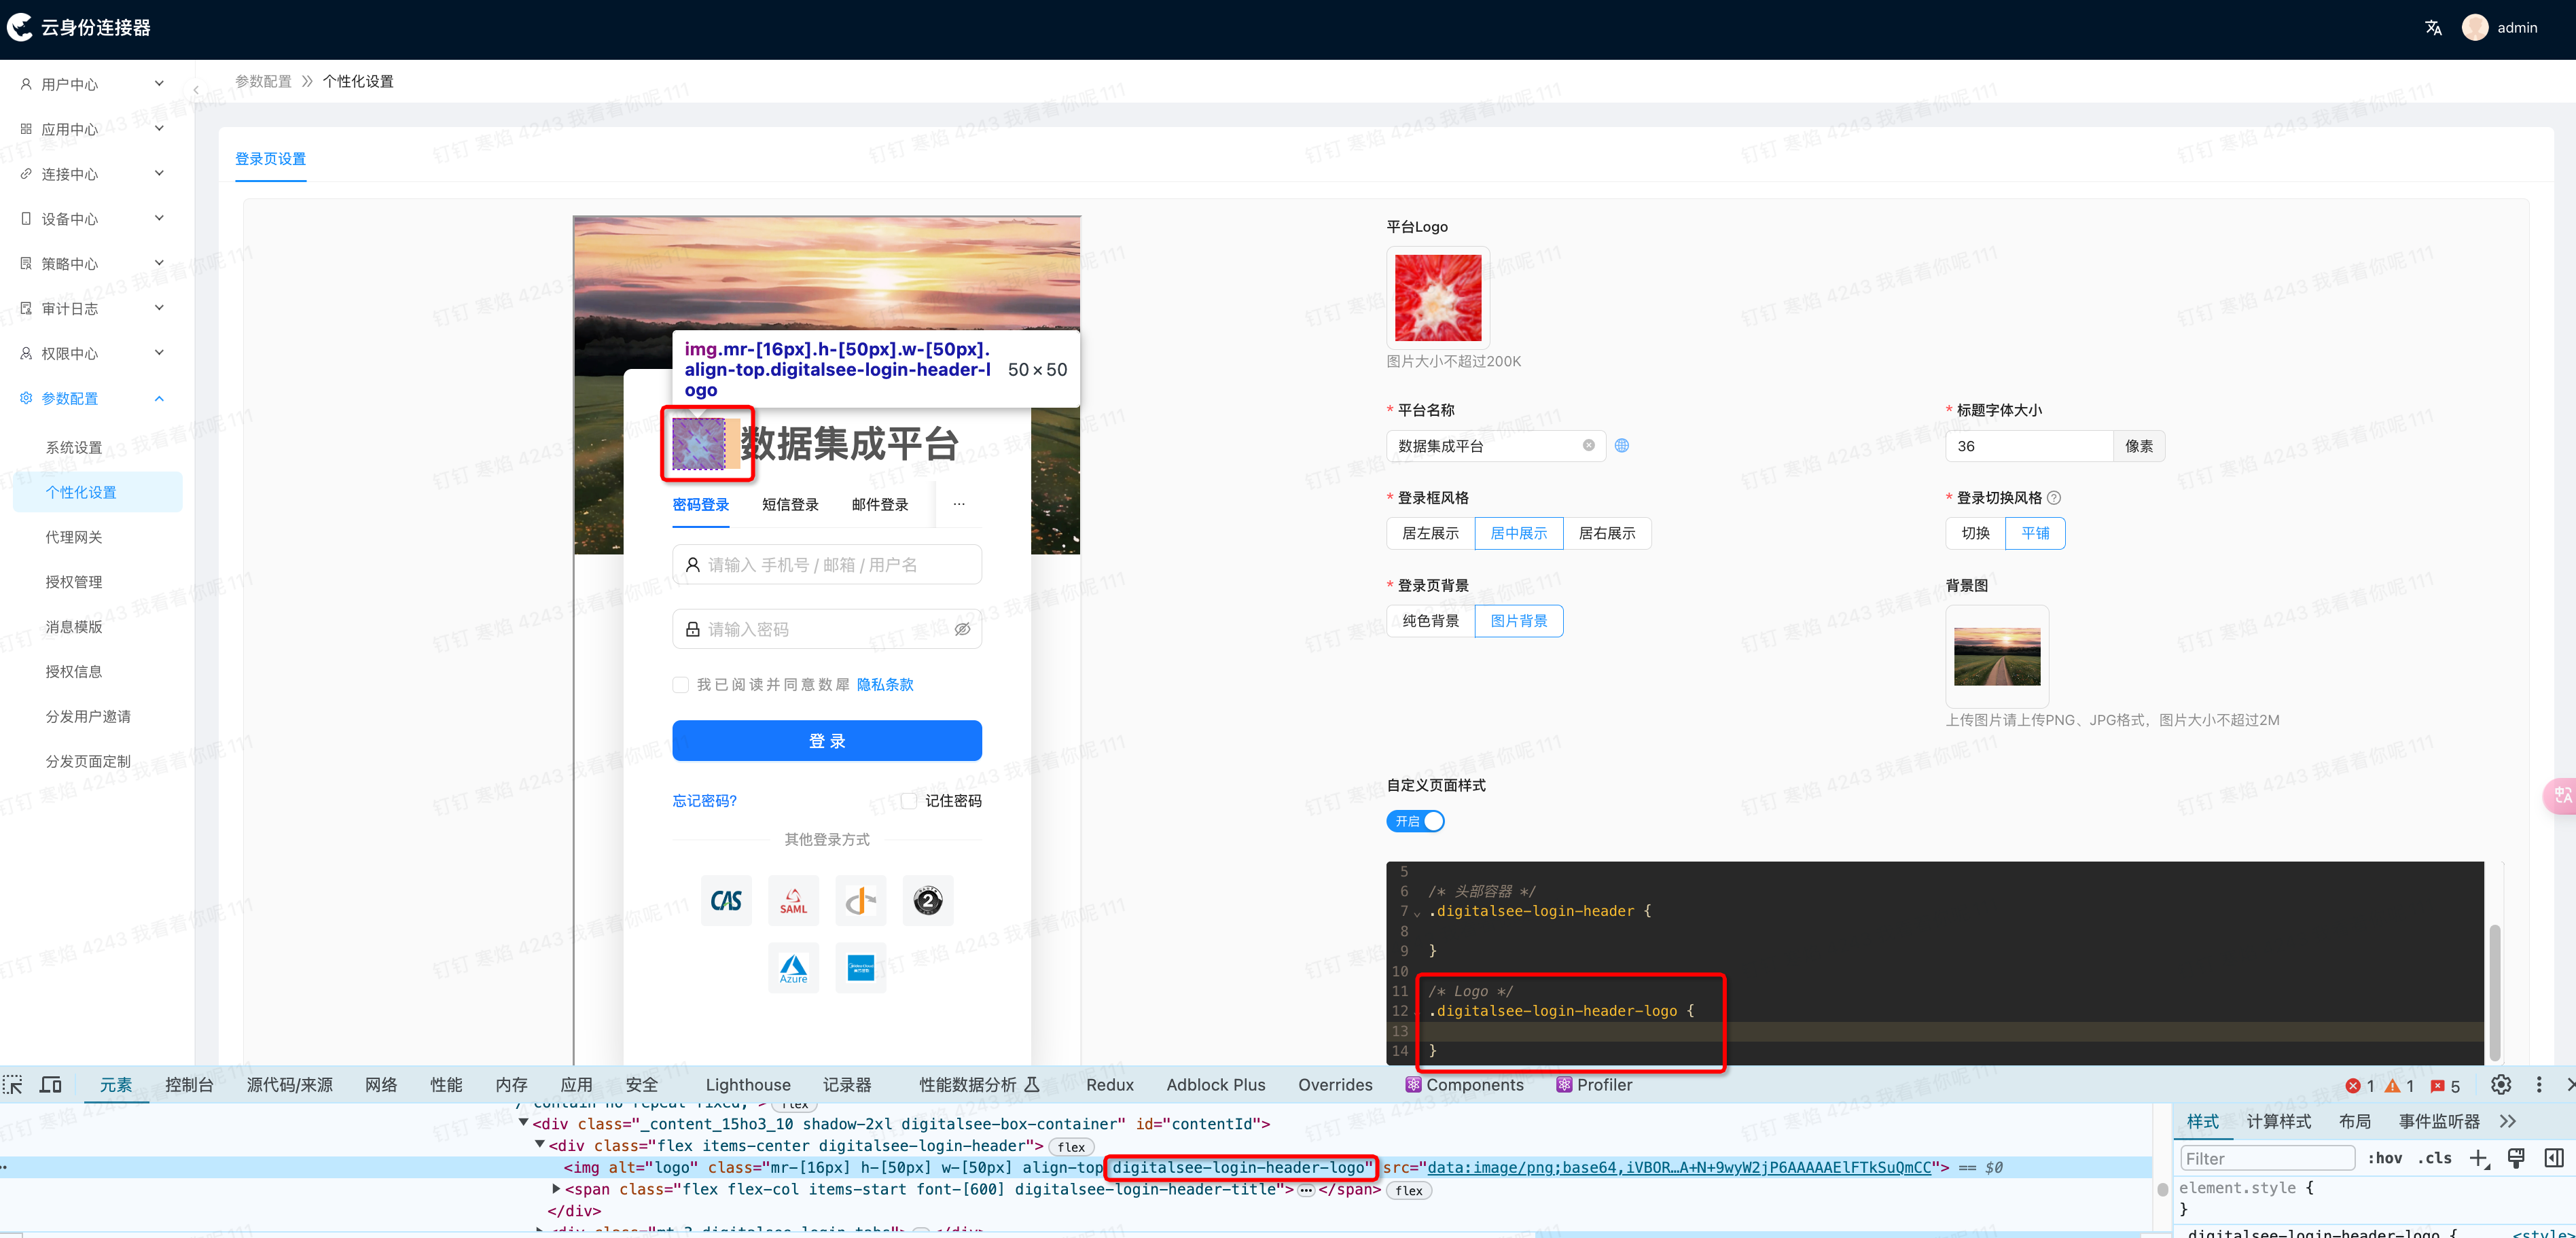Viewport: 2576px width, 1238px height.
Task: Switch to 邮件登录 tab
Action: 880,504
